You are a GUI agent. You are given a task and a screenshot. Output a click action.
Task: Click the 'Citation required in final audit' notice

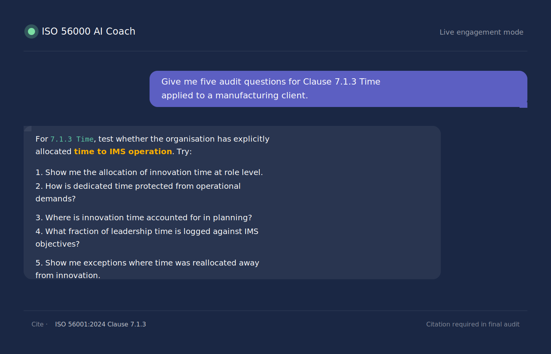click(x=473, y=324)
